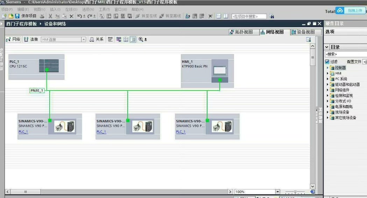Expand the 网络组件 network components node
The height and width of the screenshot is (198, 367).
327,90
